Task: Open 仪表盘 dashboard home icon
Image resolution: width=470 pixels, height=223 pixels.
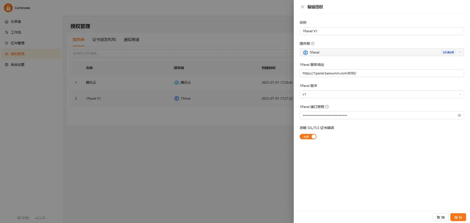Action: click(6, 21)
